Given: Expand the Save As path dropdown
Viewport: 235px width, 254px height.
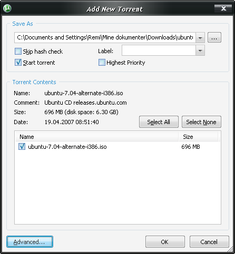Looking at the screenshot, I should (x=200, y=37).
